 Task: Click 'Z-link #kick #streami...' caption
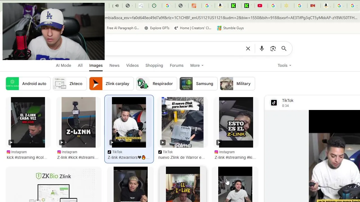click(78, 157)
